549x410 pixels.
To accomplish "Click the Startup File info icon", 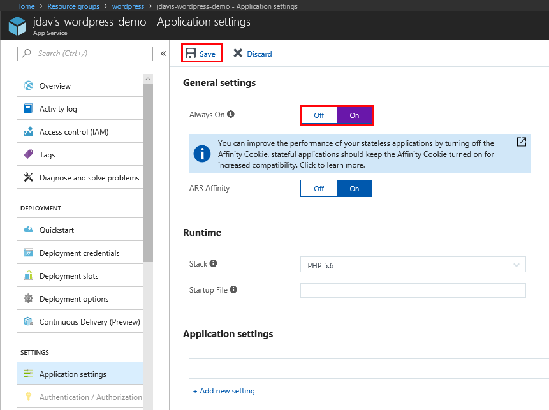I will pos(233,289).
